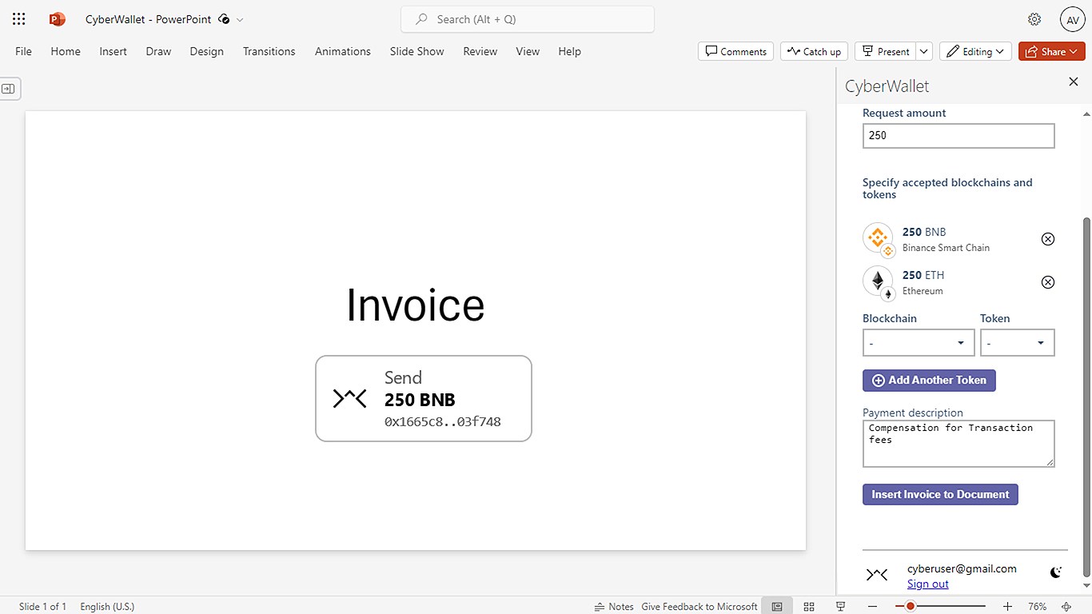1092x614 pixels.
Task: Switch to the Draw tab
Action: point(158,51)
